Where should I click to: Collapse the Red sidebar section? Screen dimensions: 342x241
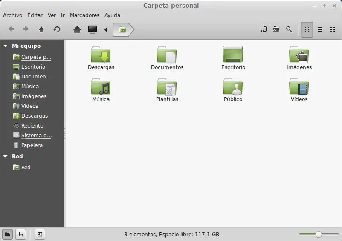tap(6, 157)
